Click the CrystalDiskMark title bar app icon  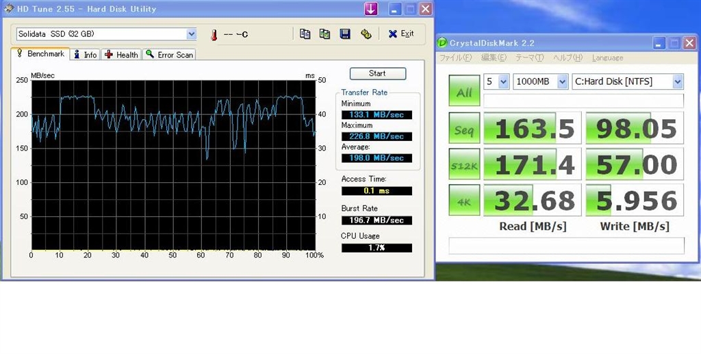click(x=443, y=42)
